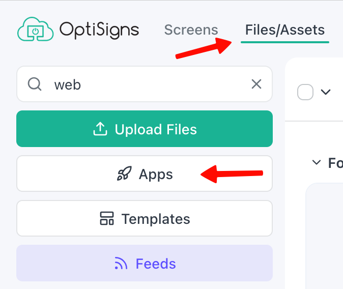Viewport: 343px width, 289px height.
Task: Open the Files/Assets tab
Action: 285,30
